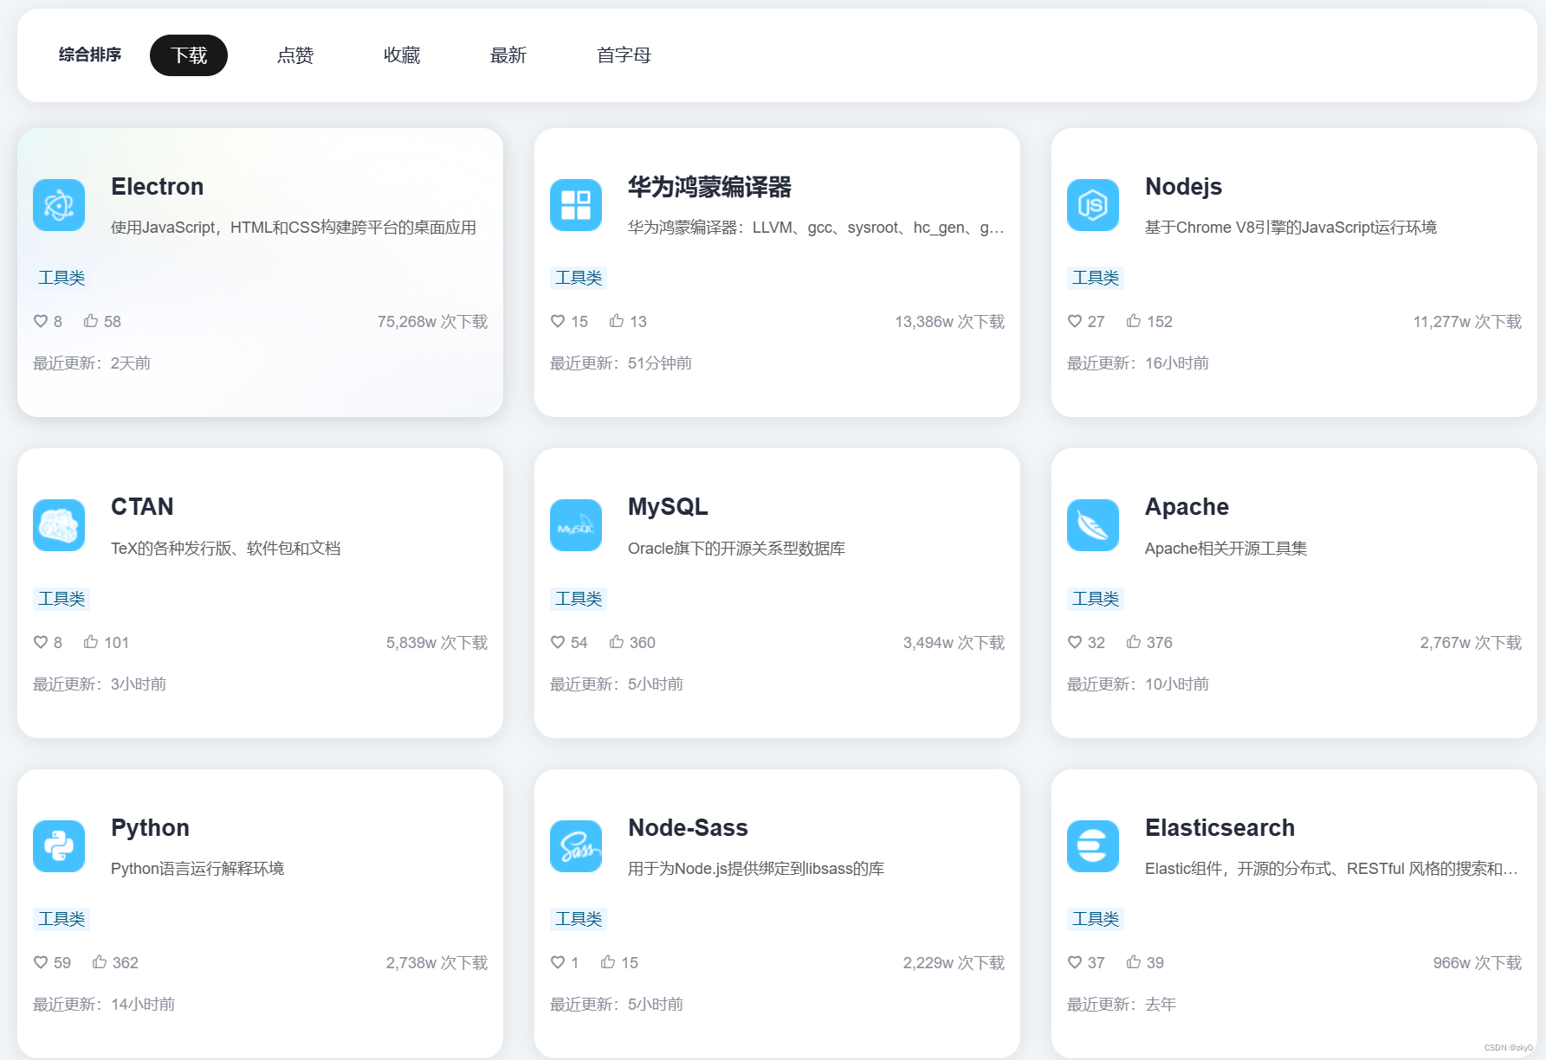Click the Python语言运行解释环境 description
The image size is (1546, 1060).
(x=197, y=869)
